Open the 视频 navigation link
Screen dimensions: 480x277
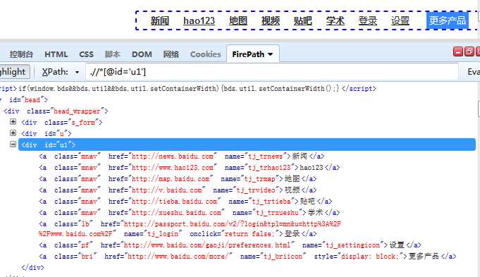270,21
